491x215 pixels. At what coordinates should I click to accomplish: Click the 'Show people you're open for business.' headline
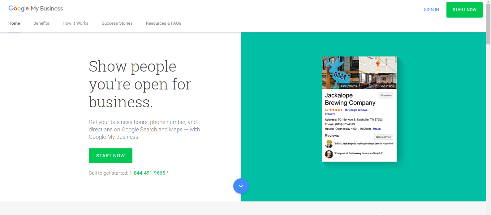[x=140, y=84]
